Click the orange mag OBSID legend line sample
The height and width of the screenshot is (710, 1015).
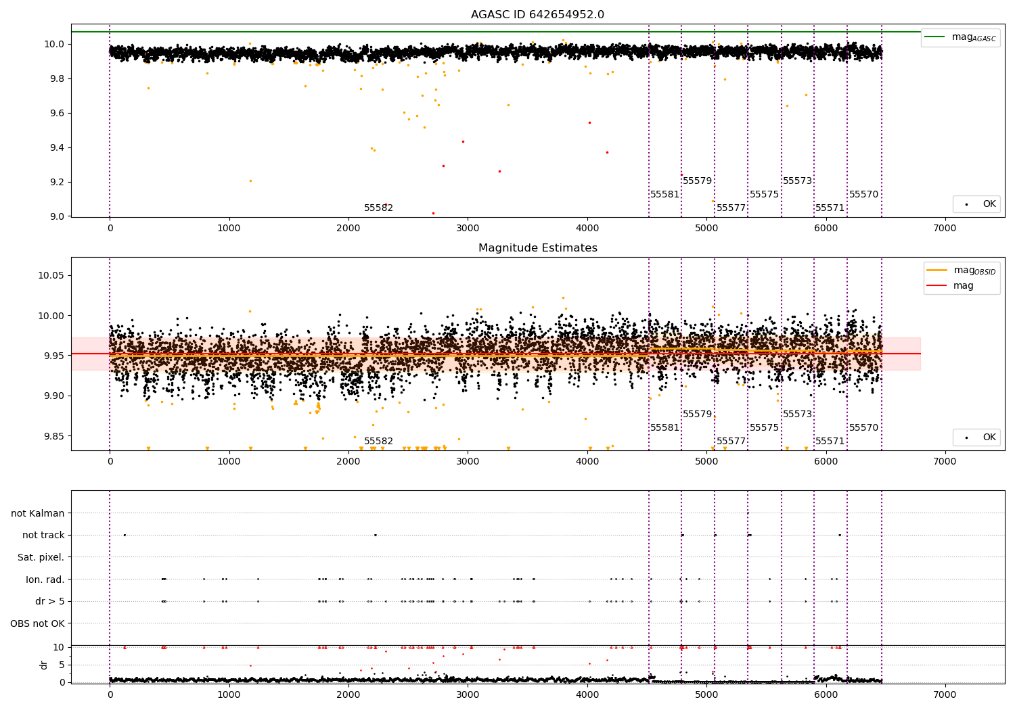pos(937,270)
